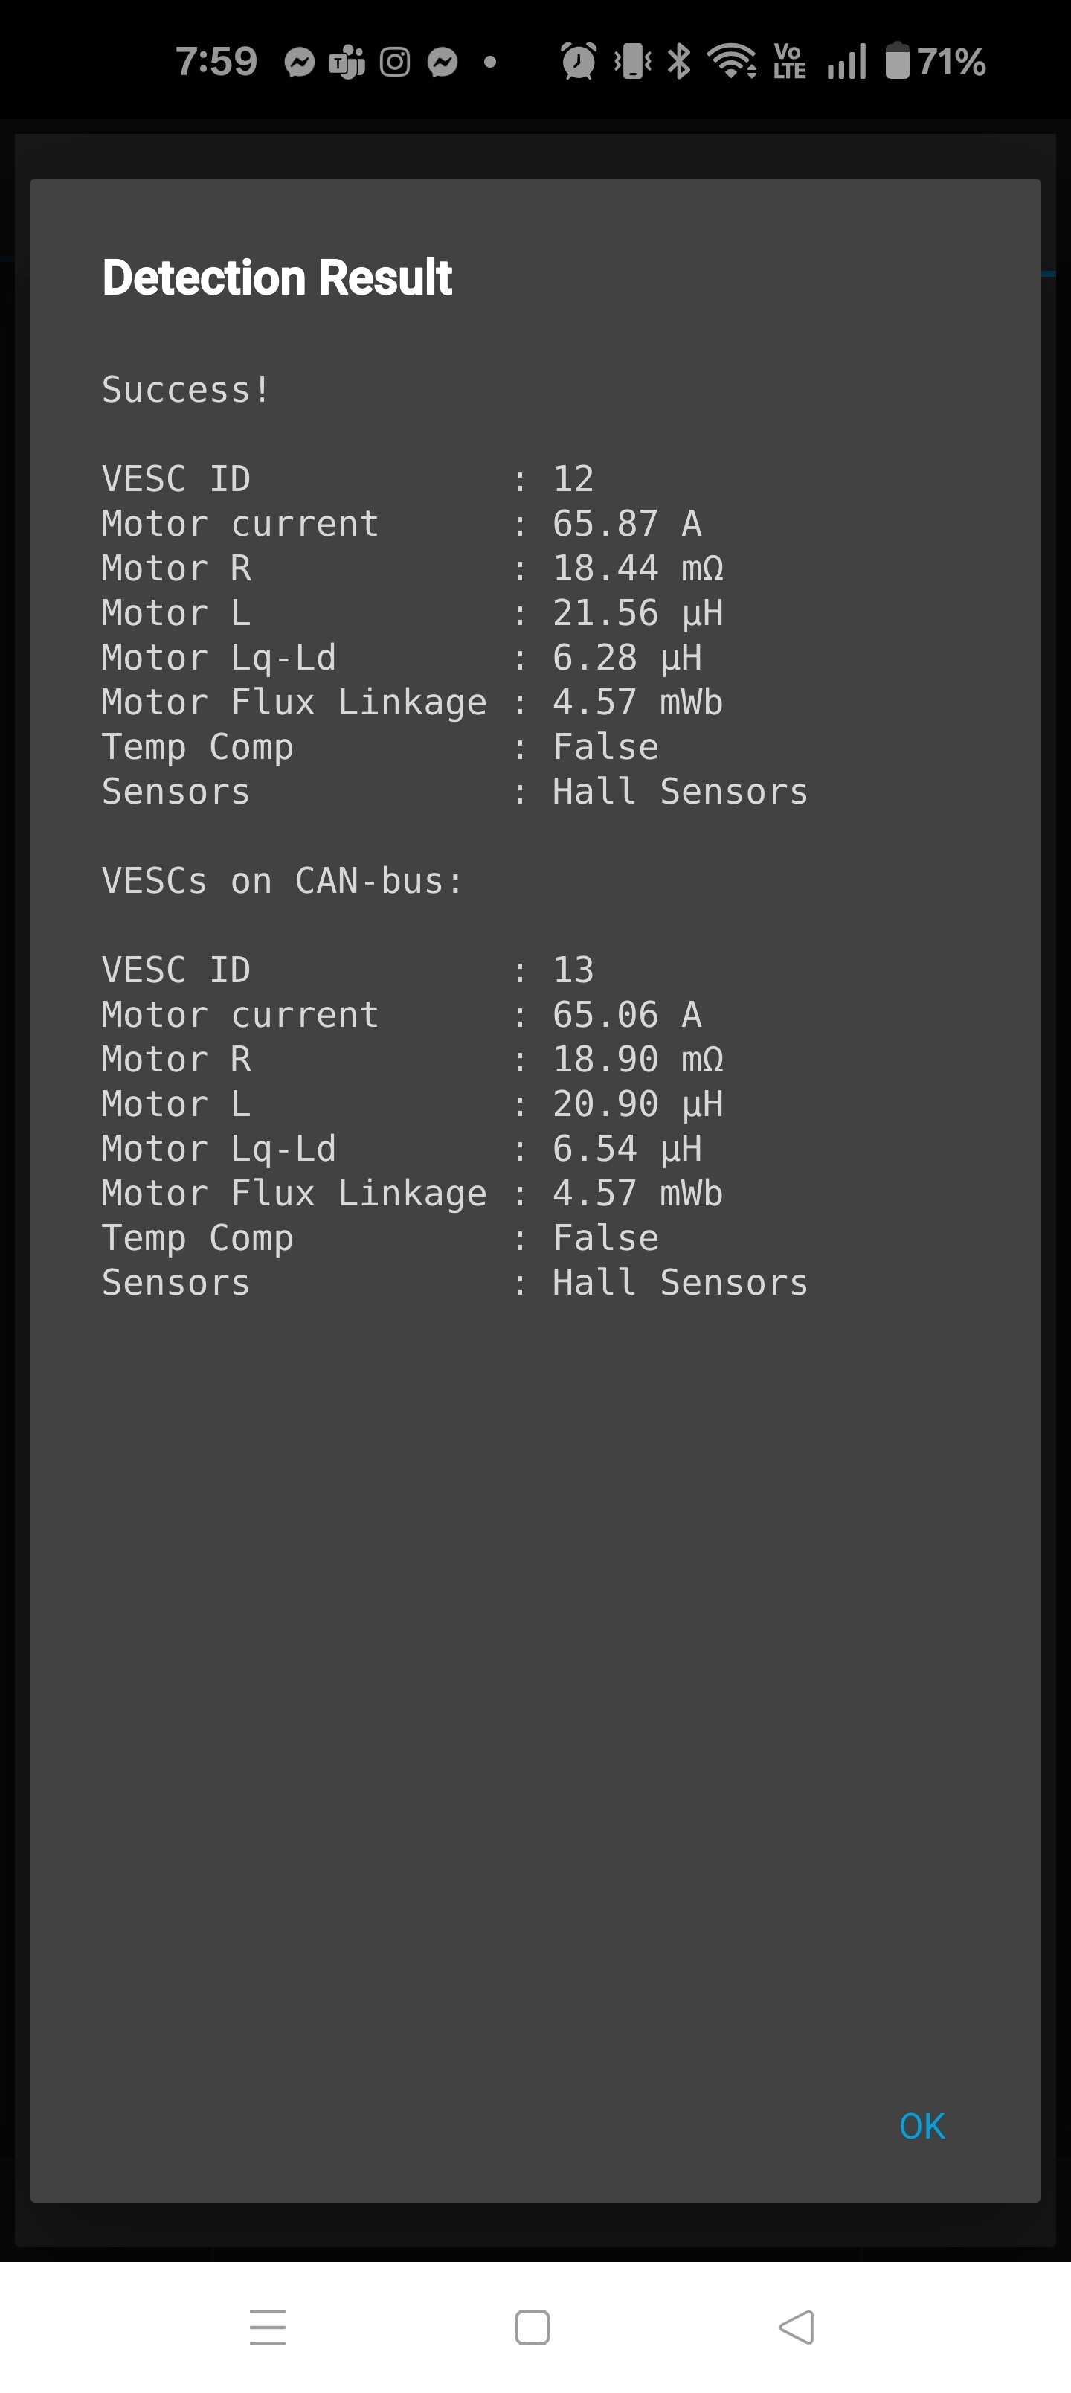1071x2393 pixels.
Task: Select the VESC ID 12 line
Action: 347,479
